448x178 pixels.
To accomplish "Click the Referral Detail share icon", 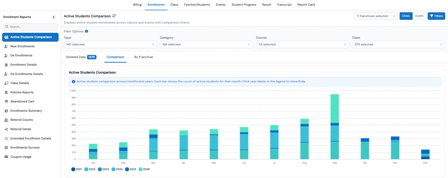I will (x=6, y=129).
